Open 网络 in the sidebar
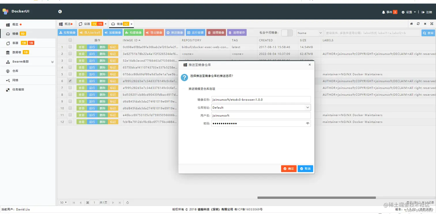 click(x=28, y=80)
